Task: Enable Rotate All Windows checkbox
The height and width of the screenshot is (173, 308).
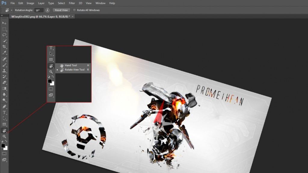Action: click(x=75, y=10)
